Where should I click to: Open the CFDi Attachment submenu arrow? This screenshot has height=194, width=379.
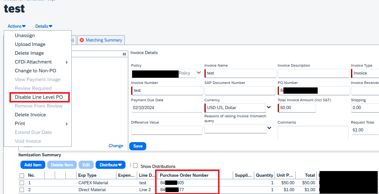[67, 62]
